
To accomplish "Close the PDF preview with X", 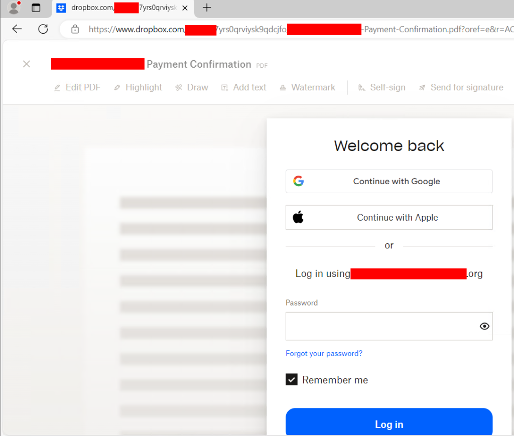I will pyautogui.click(x=27, y=64).
